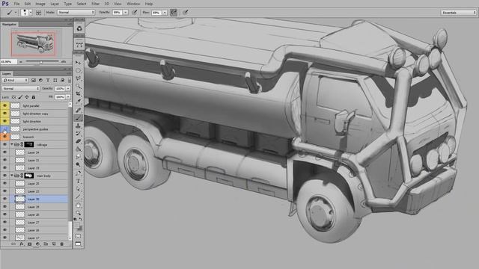Click the delete layer trash icon
Screen dimensions: 479x269
[61, 244]
